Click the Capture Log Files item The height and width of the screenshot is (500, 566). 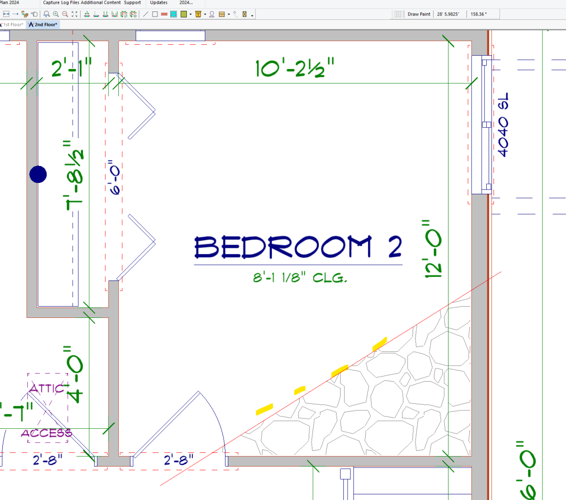(61, 3)
